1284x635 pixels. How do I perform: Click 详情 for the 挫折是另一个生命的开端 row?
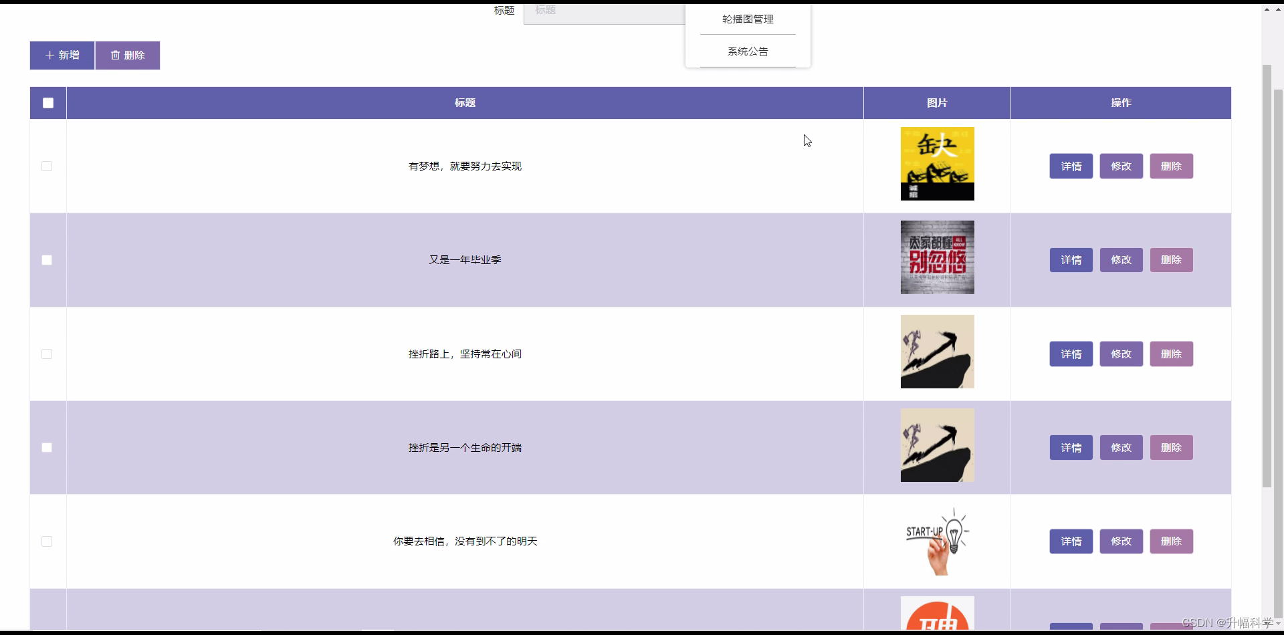point(1071,447)
